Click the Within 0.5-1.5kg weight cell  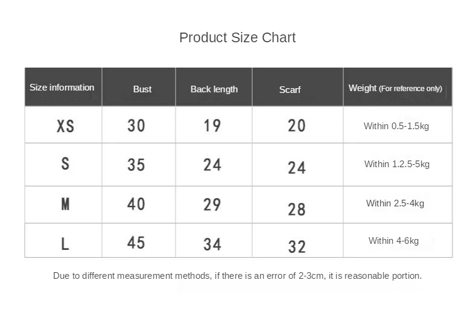[396, 126]
